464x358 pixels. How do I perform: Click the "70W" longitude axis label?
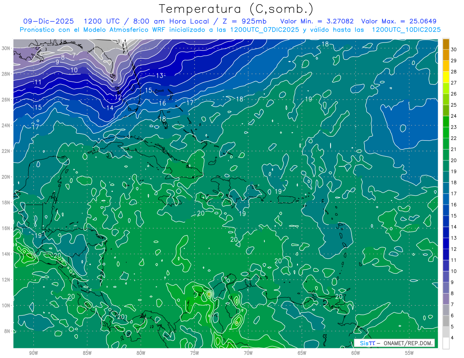[x=248, y=353]
